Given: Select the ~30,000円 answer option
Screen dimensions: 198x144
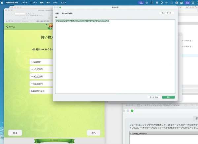Looking at the screenshot, I should (41, 76).
